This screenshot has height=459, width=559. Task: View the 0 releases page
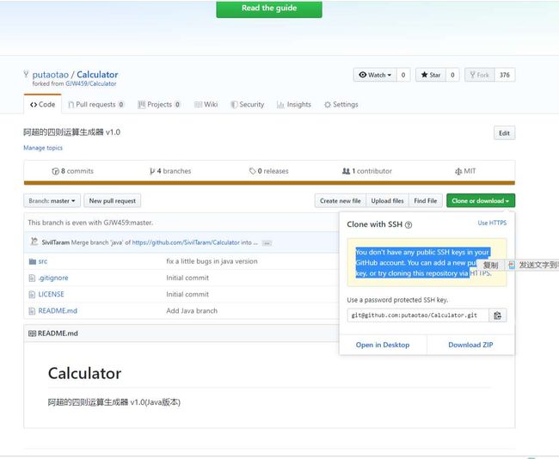click(269, 171)
